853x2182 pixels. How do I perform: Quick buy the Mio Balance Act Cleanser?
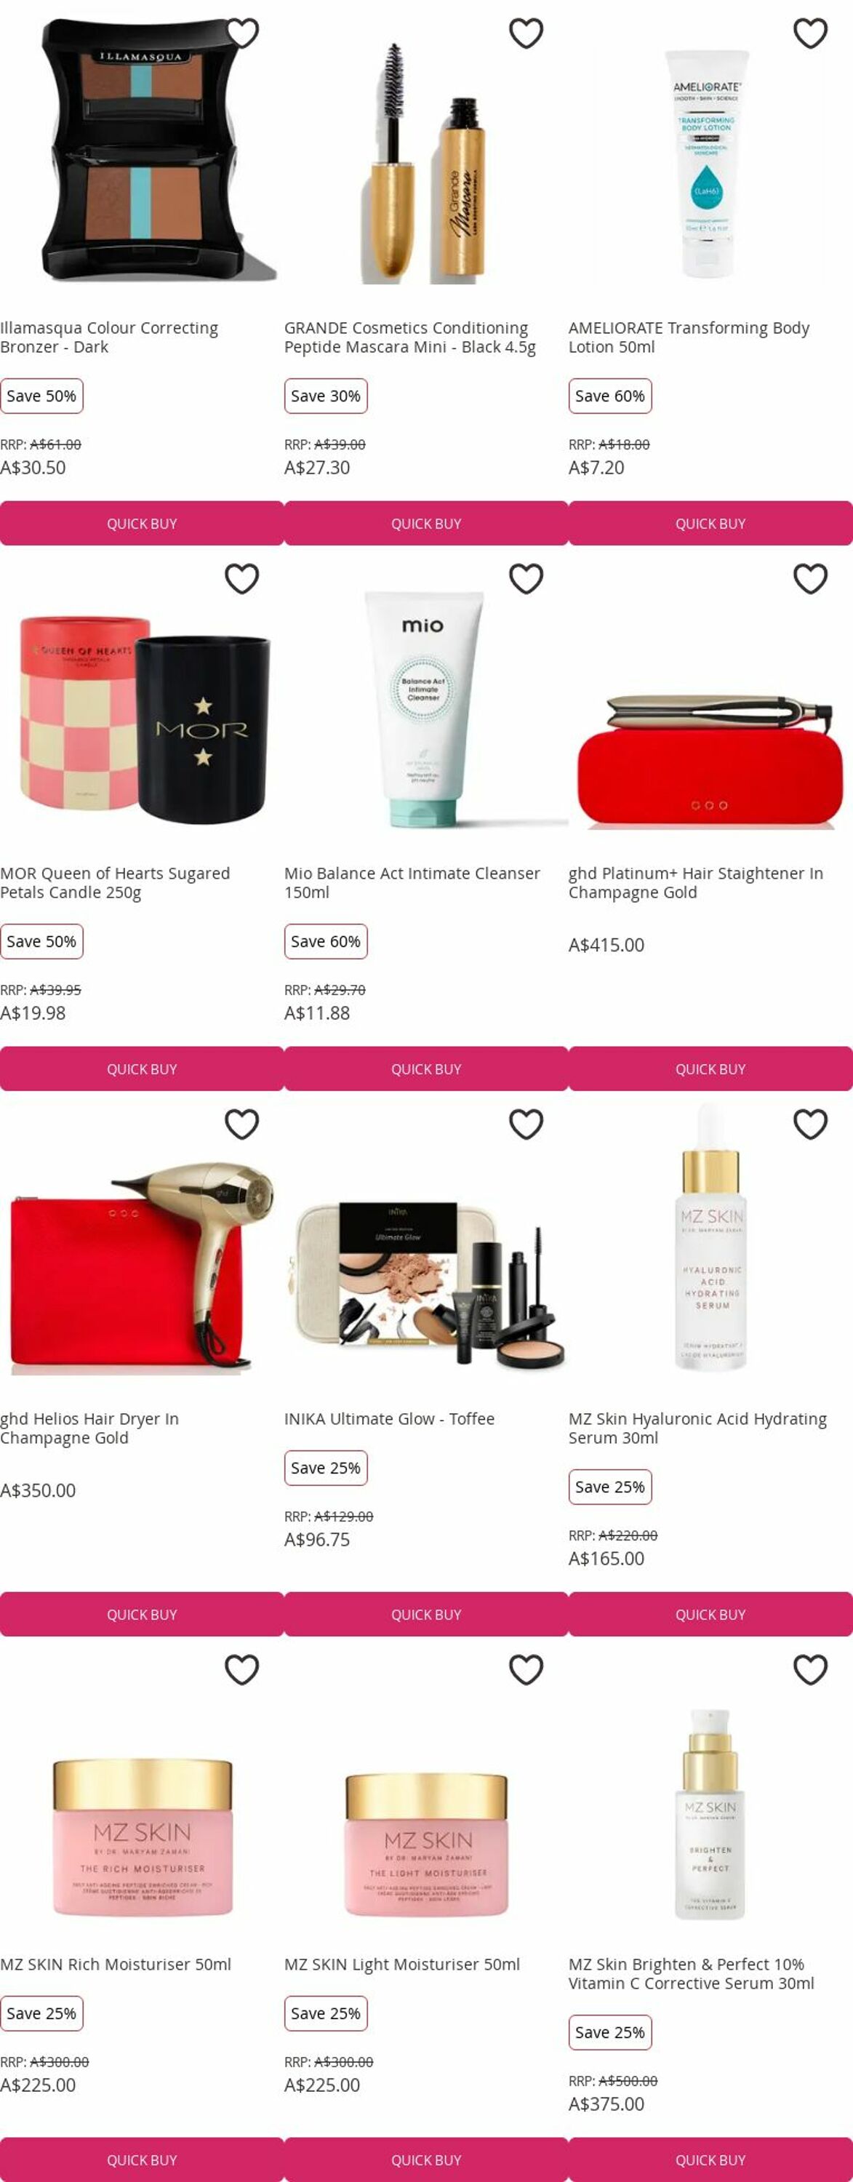point(426,1069)
